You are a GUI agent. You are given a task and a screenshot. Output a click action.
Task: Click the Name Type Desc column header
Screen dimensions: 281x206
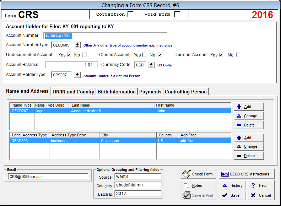click(x=52, y=105)
